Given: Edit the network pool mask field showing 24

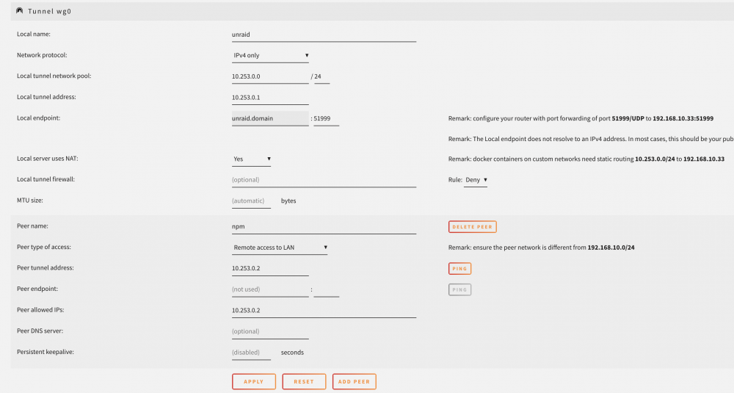Looking at the screenshot, I should 321,76.
